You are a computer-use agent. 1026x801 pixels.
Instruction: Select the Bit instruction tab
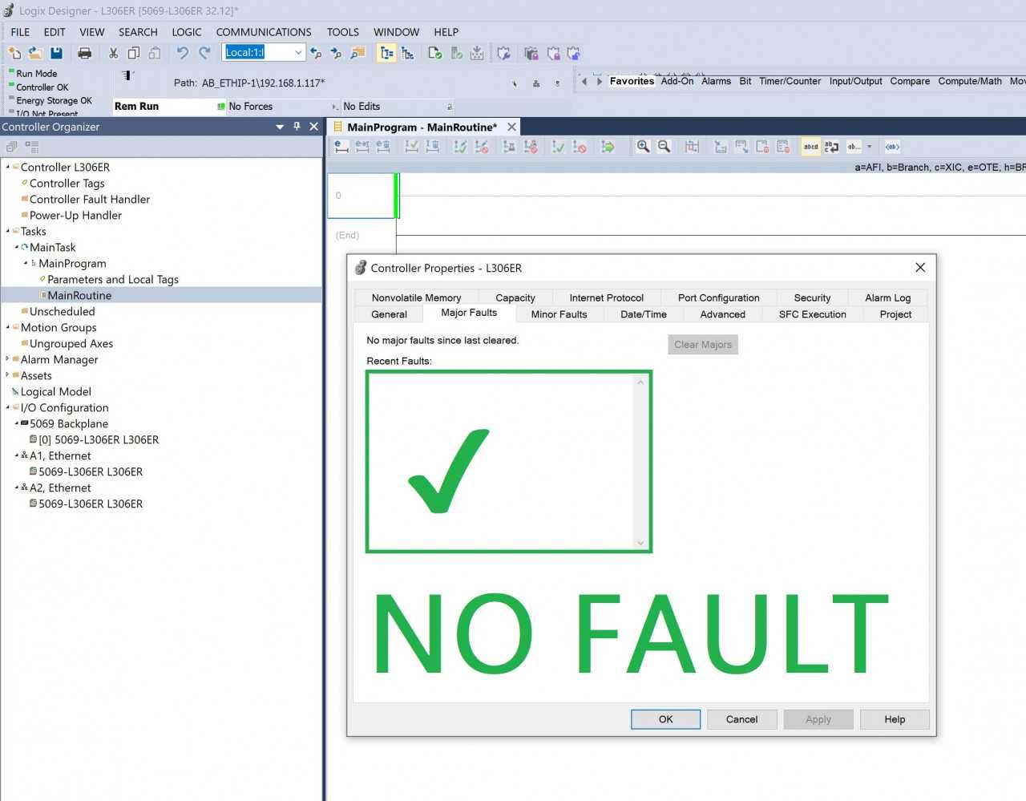point(745,81)
